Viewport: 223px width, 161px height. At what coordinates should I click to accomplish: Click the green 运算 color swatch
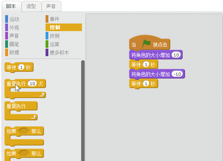pos(47,44)
